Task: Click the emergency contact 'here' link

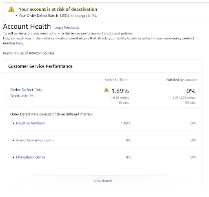Action: pyautogui.click(x=20, y=43)
